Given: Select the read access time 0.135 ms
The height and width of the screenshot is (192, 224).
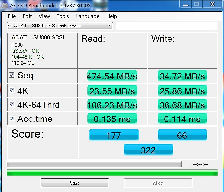Looking at the screenshot, I should pyautogui.click(x=112, y=119).
